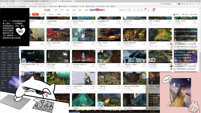
Task: Focus the browser search box at top right
Action: pyautogui.click(x=169, y=4)
